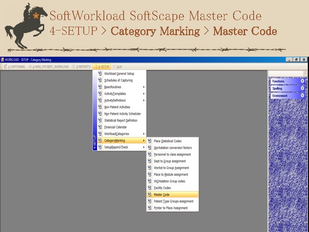The width and height of the screenshot is (309, 232).
Task: Select Place to Module assignment
Action: pyautogui.click(x=173, y=174)
